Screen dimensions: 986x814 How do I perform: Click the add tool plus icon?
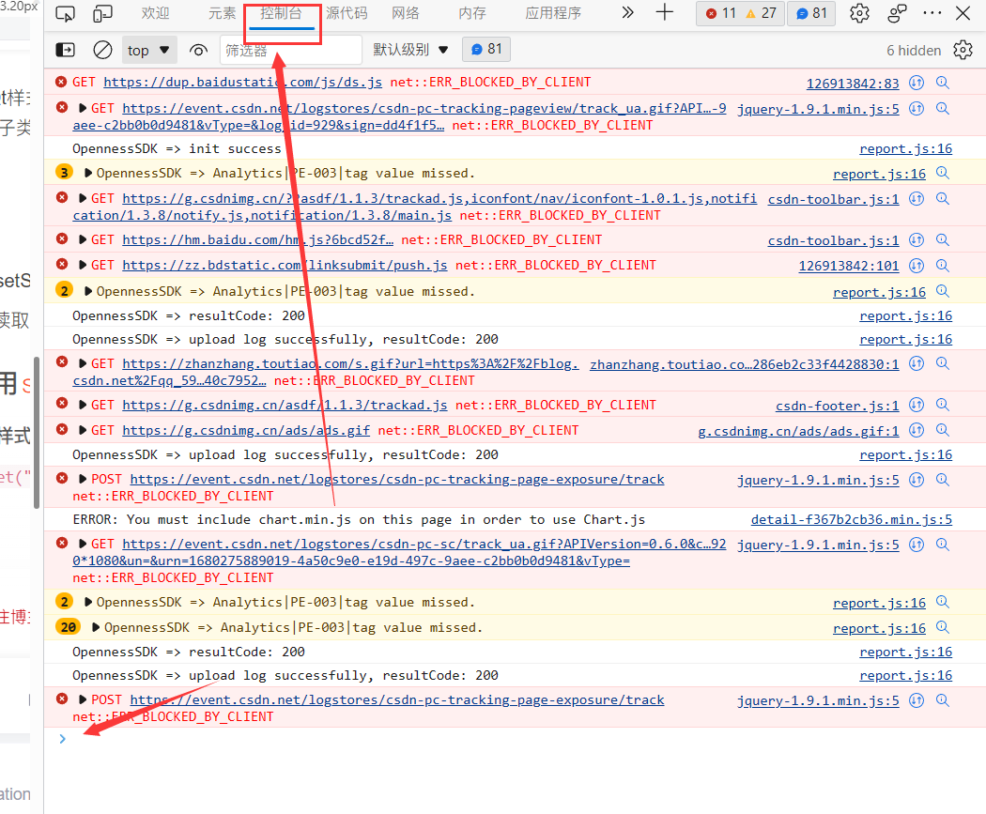(664, 13)
